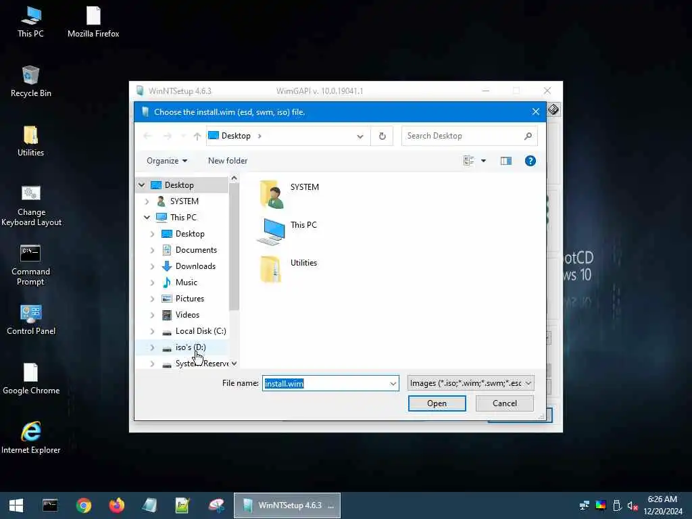The height and width of the screenshot is (519, 692).
Task: Launch Firefox from the taskbar
Action: click(x=116, y=505)
